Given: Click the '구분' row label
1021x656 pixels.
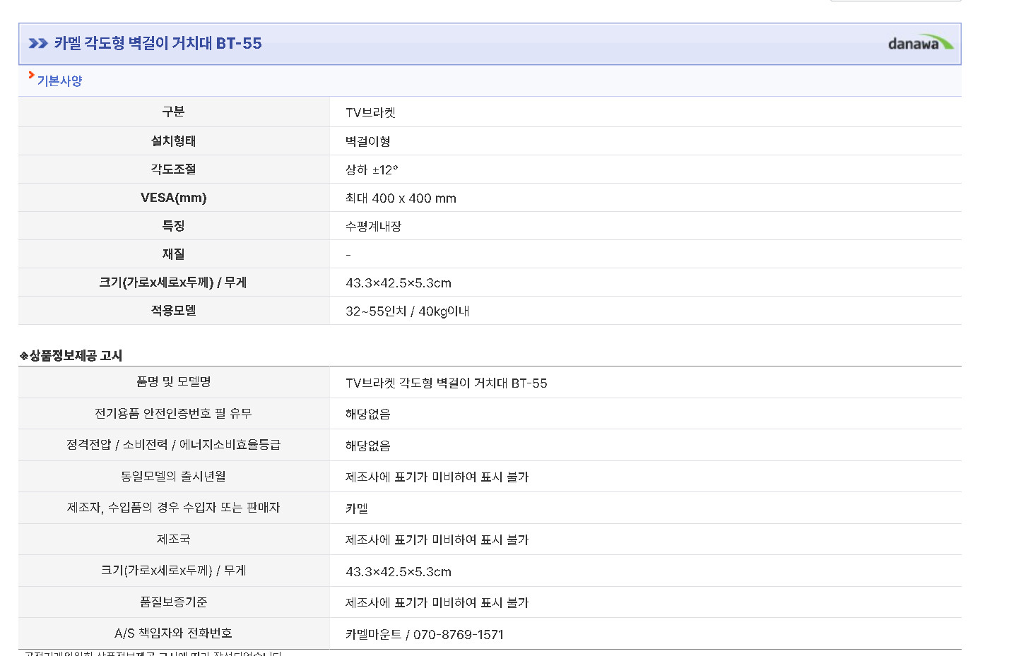Looking at the screenshot, I should 173,112.
